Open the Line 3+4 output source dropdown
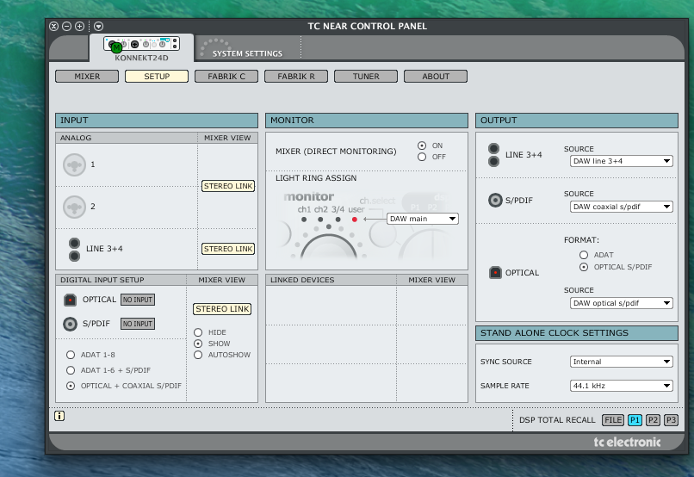The width and height of the screenshot is (694, 477). coord(621,161)
